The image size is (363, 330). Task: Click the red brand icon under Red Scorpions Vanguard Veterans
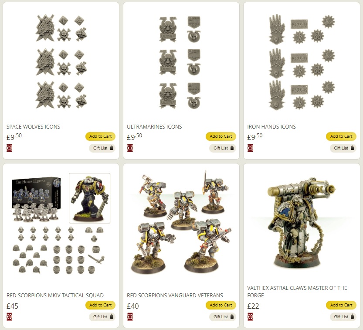pos(130,316)
